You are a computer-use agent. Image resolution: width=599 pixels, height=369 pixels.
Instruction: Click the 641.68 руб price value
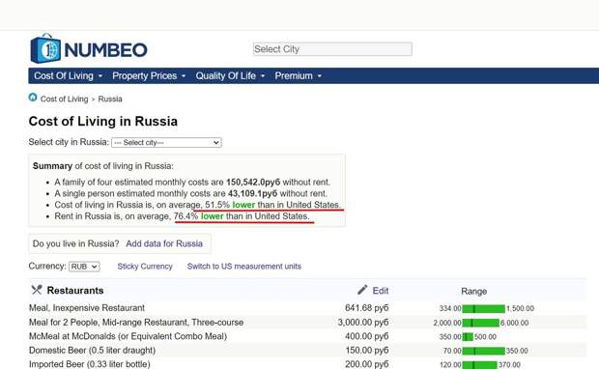point(367,308)
